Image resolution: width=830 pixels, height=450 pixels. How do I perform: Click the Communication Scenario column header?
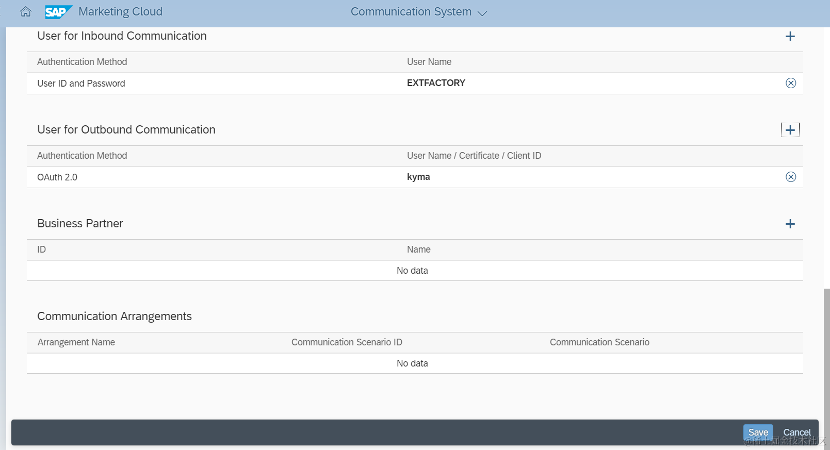(599, 342)
